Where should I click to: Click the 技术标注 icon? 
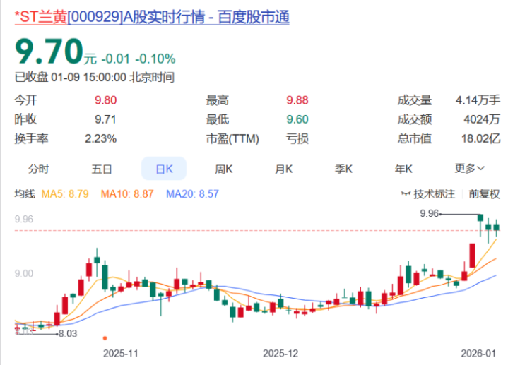(x=406, y=193)
